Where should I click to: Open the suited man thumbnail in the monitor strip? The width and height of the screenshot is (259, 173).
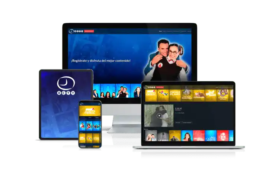click(97, 91)
